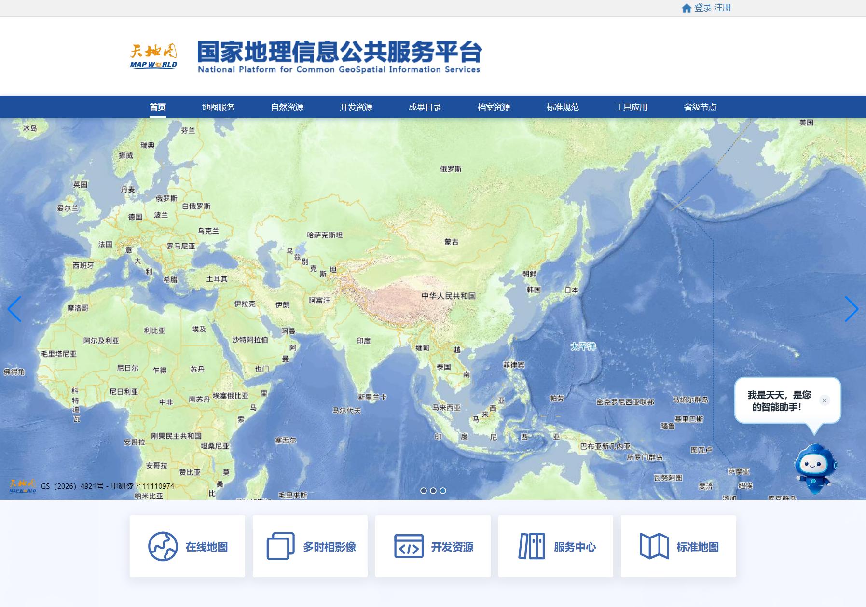866x607 pixels.
Task: Open the 开发资源 nav menu item
Action: [x=356, y=107]
